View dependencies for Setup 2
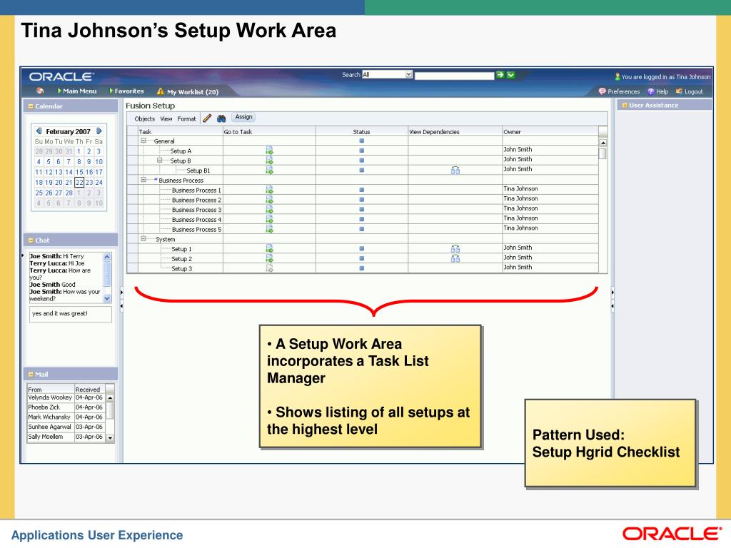Screen dimensions: 731x548 (455, 258)
